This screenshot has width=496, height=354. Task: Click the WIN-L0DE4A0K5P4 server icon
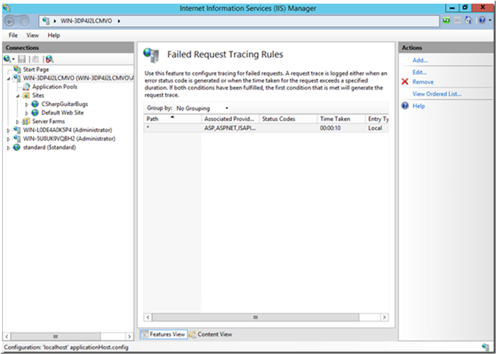[17, 130]
